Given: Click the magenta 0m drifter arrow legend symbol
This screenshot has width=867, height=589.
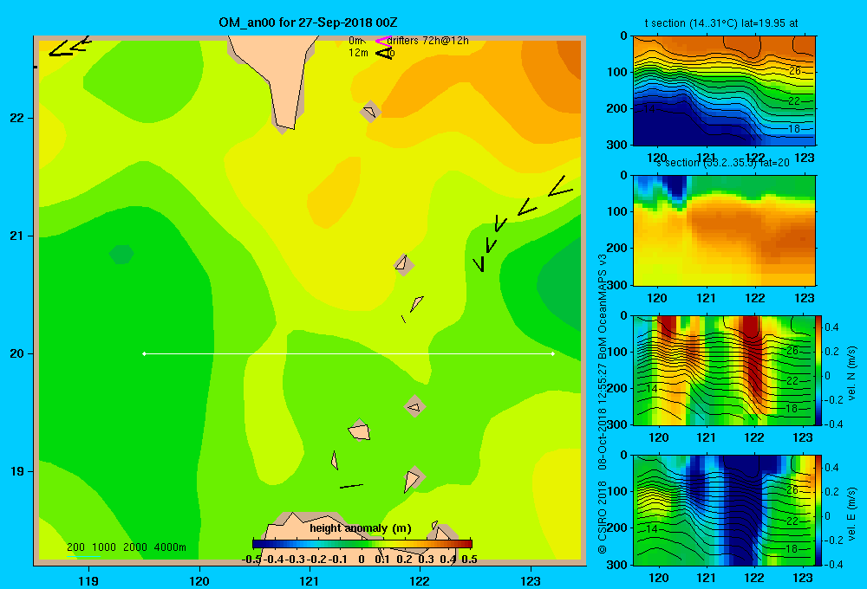Looking at the screenshot, I should (383, 41).
